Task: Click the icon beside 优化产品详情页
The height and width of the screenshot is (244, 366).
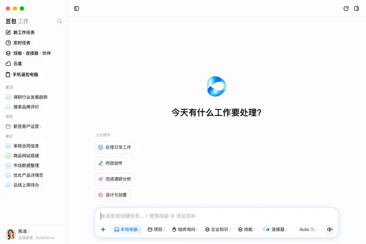Action: 8,175
